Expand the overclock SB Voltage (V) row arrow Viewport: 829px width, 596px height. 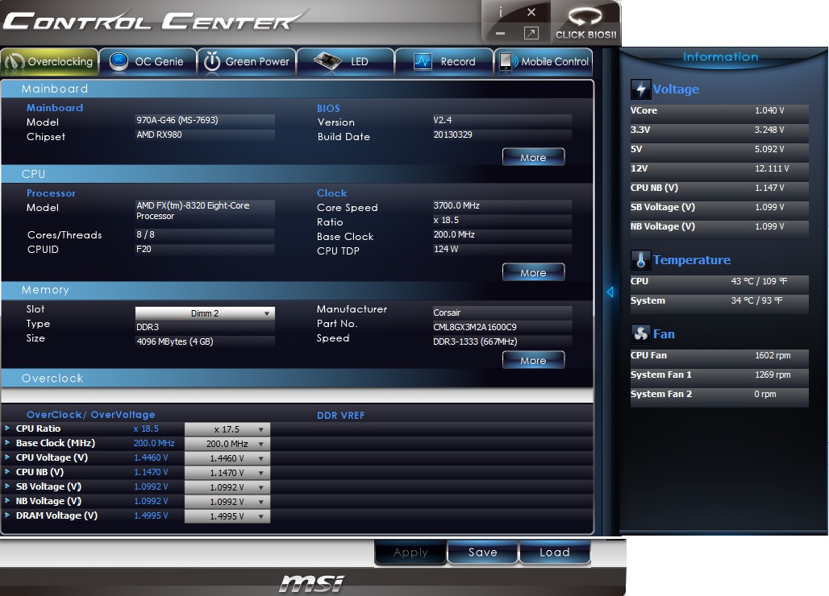pos(7,486)
